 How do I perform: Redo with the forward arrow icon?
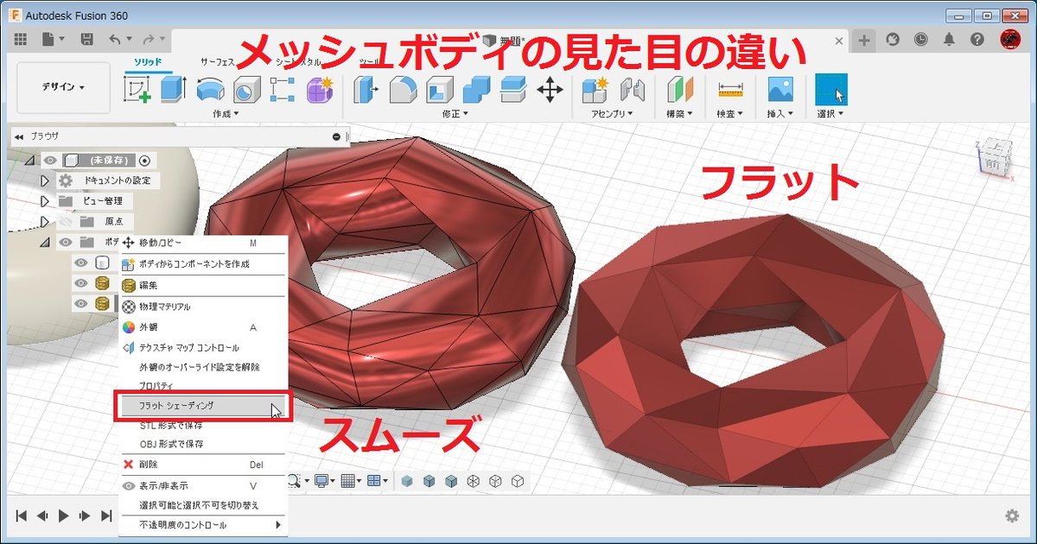click(149, 40)
